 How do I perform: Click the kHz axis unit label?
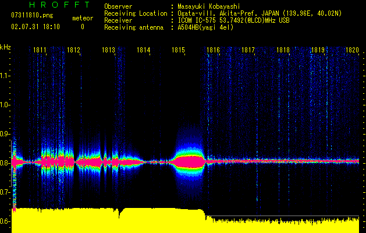click(x=5, y=47)
